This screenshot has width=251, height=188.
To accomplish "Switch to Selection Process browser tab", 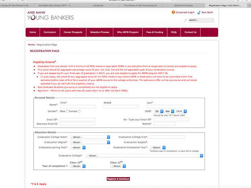I will click(184, 5).
